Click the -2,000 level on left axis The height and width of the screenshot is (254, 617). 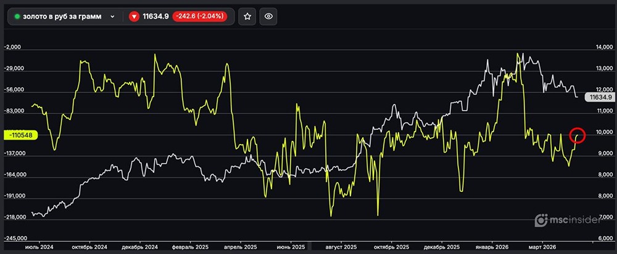coord(13,47)
